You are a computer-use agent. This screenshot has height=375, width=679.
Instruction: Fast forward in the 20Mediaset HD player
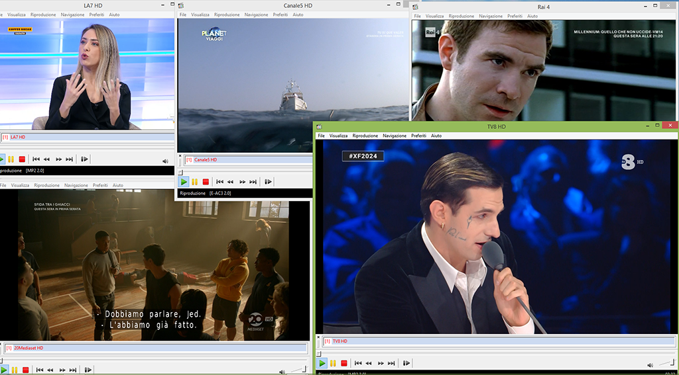click(x=62, y=370)
